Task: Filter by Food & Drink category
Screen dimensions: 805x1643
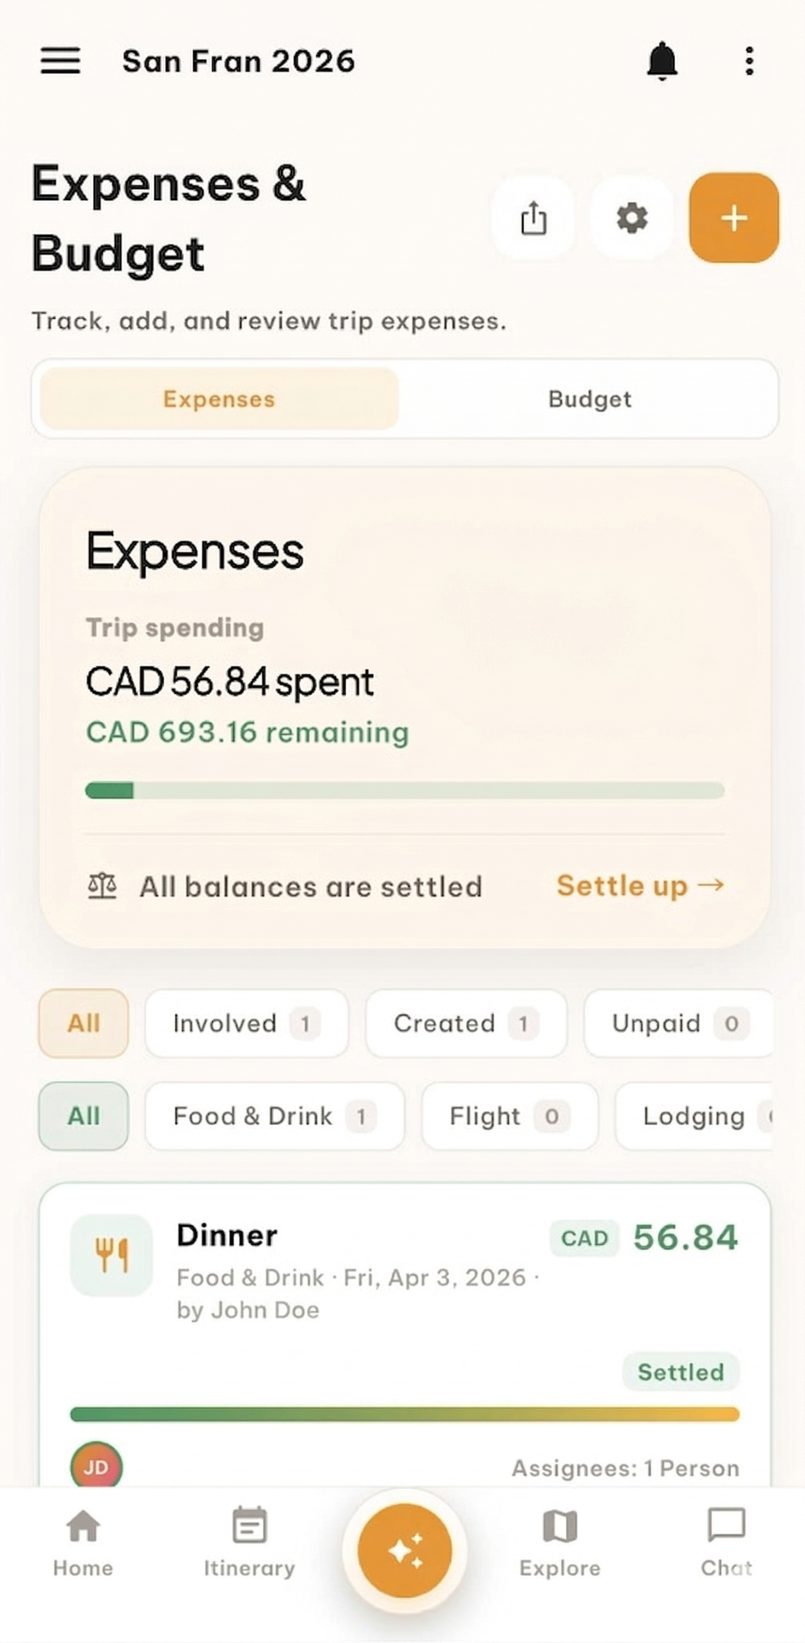Action: [x=274, y=1116]
